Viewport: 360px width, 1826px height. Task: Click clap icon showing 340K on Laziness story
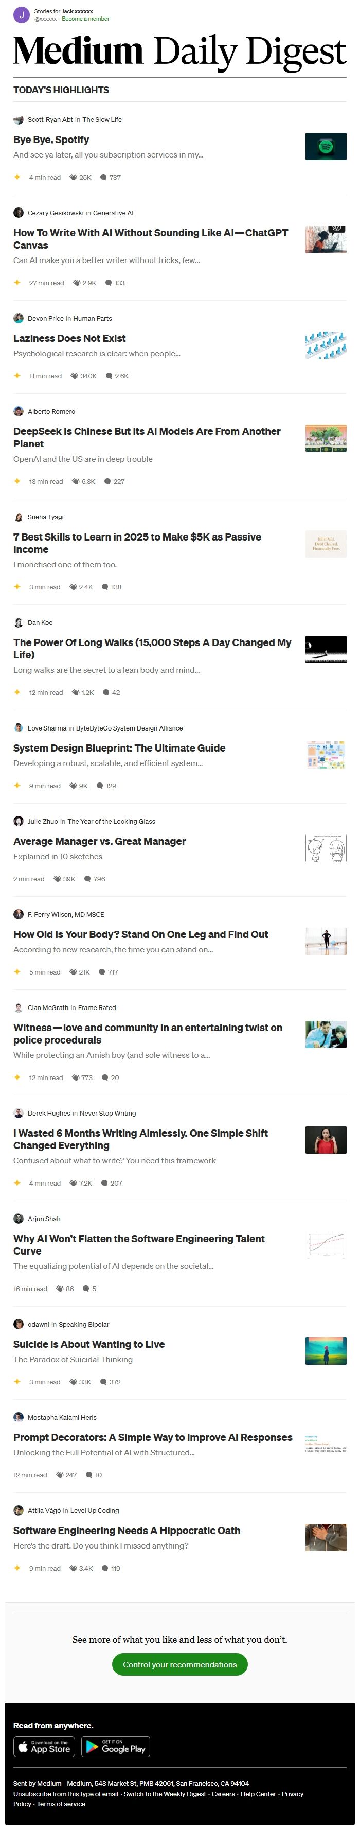pos(74,376)
